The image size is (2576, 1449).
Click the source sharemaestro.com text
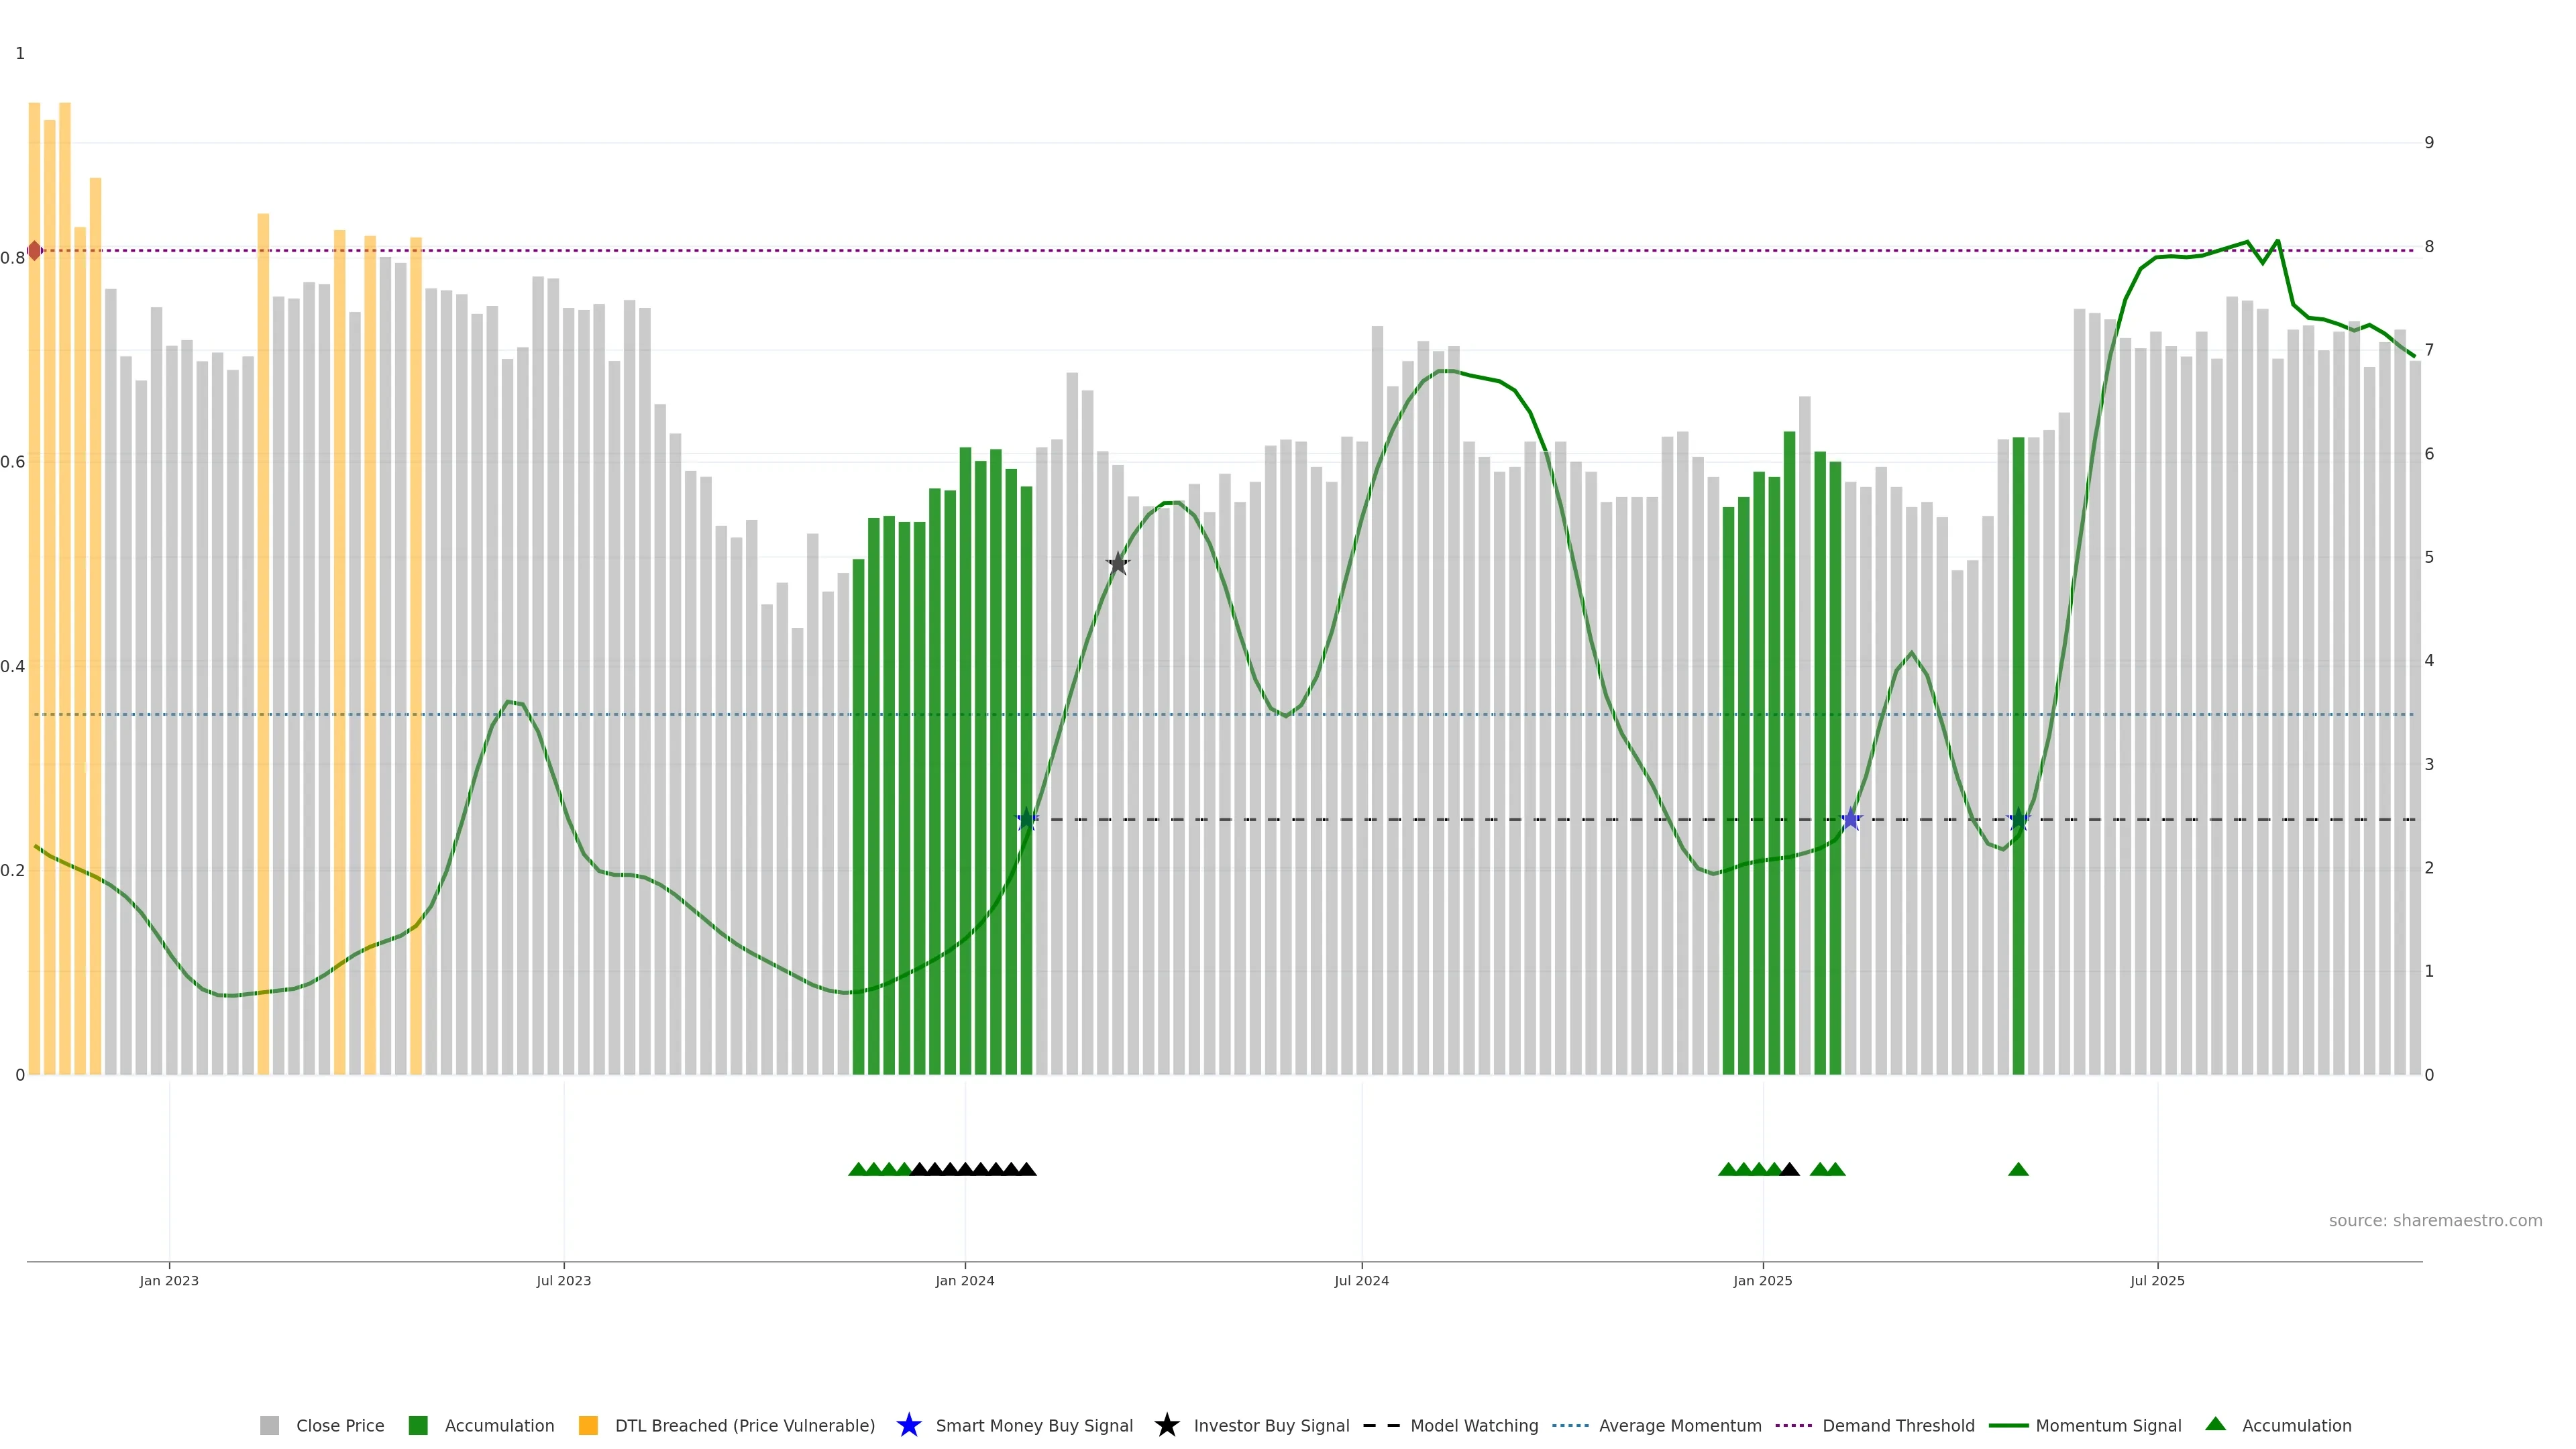[2435, 1221]
